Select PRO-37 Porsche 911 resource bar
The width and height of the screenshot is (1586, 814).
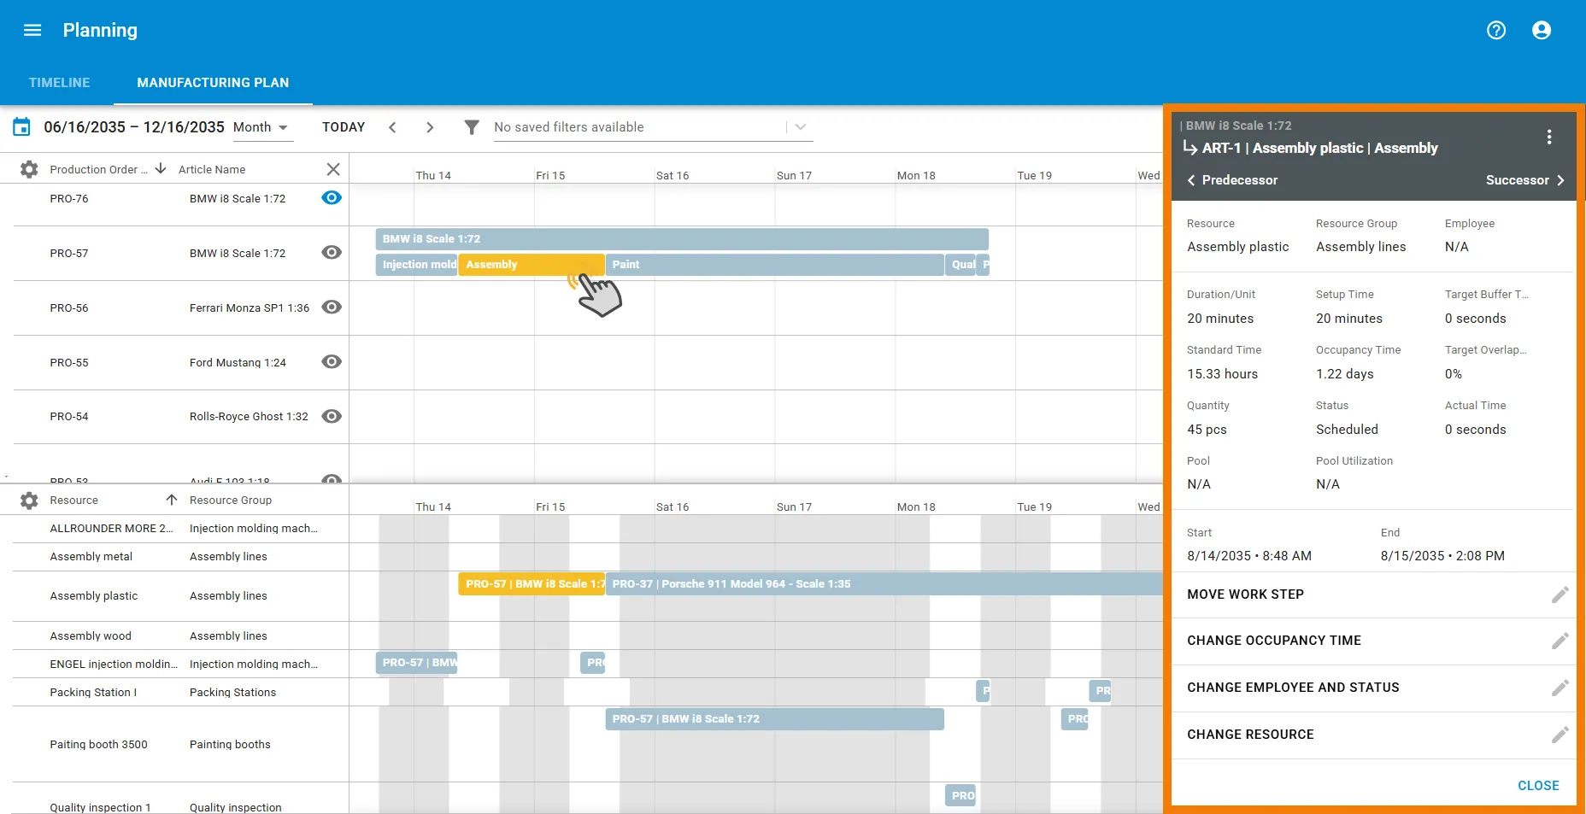coord(884,584)
